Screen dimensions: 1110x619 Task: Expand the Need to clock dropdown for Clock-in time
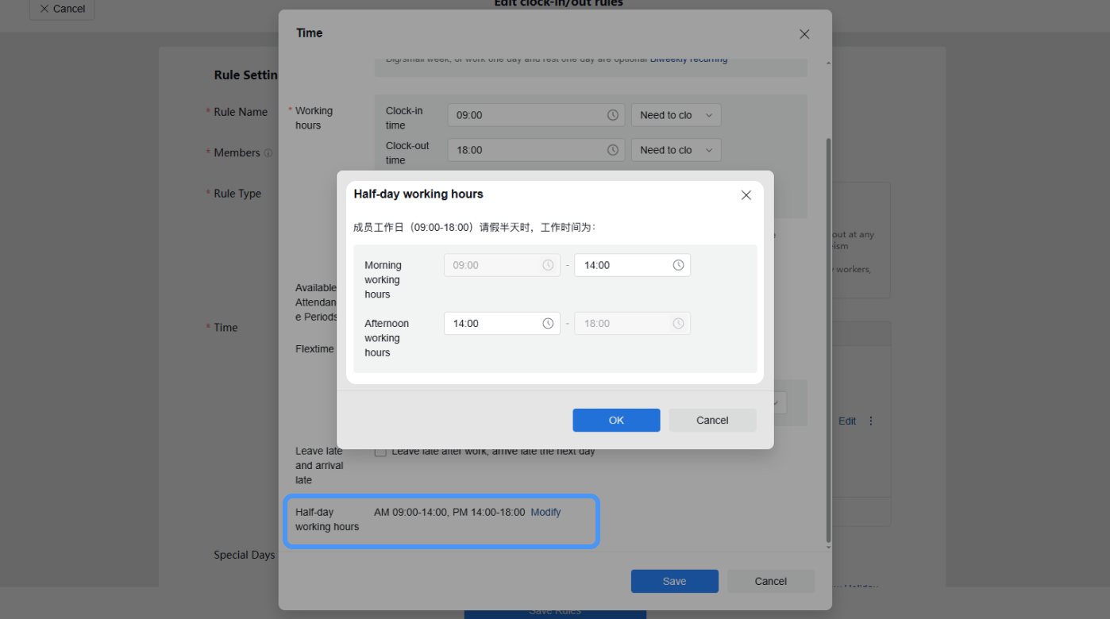pos(676,115)
